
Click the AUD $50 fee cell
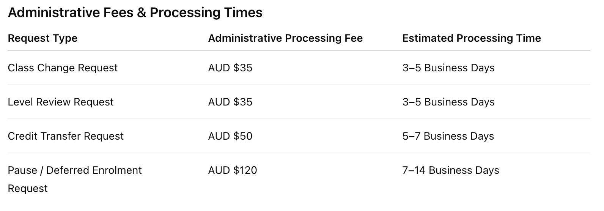pos(230,136)
